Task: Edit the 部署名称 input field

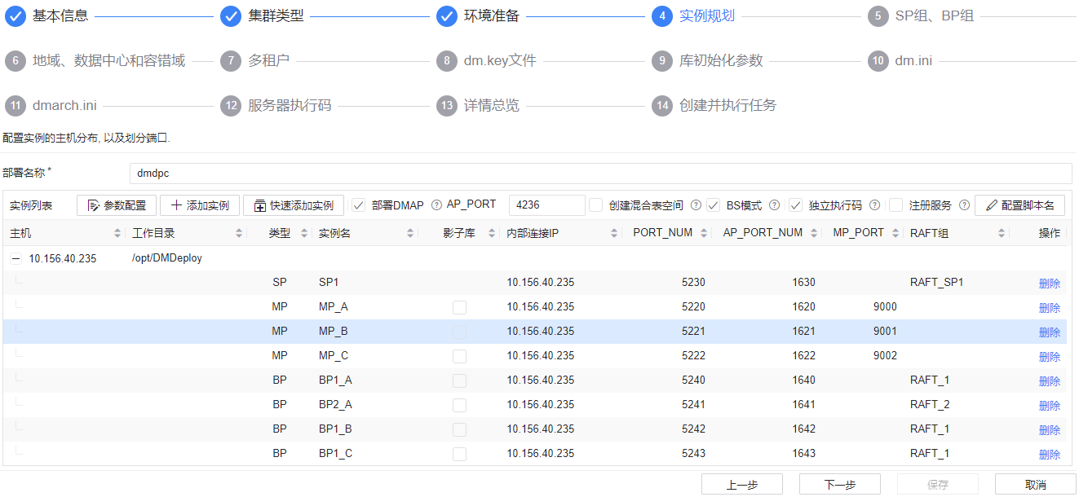Action: [x=600, y=173]
